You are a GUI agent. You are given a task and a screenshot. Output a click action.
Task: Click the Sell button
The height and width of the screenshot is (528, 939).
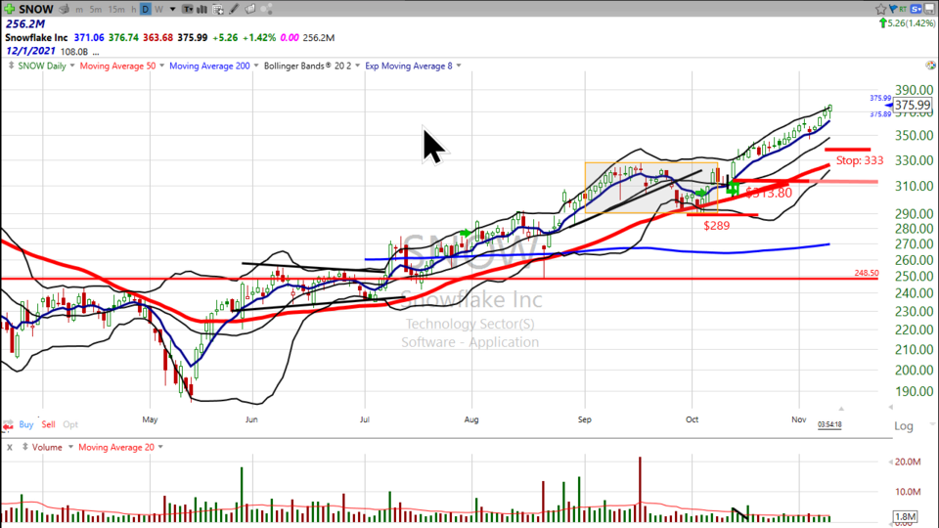pos(48,425)
